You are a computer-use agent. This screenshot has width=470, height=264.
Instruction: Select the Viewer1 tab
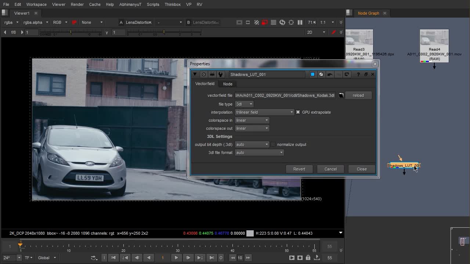[22, 13]
